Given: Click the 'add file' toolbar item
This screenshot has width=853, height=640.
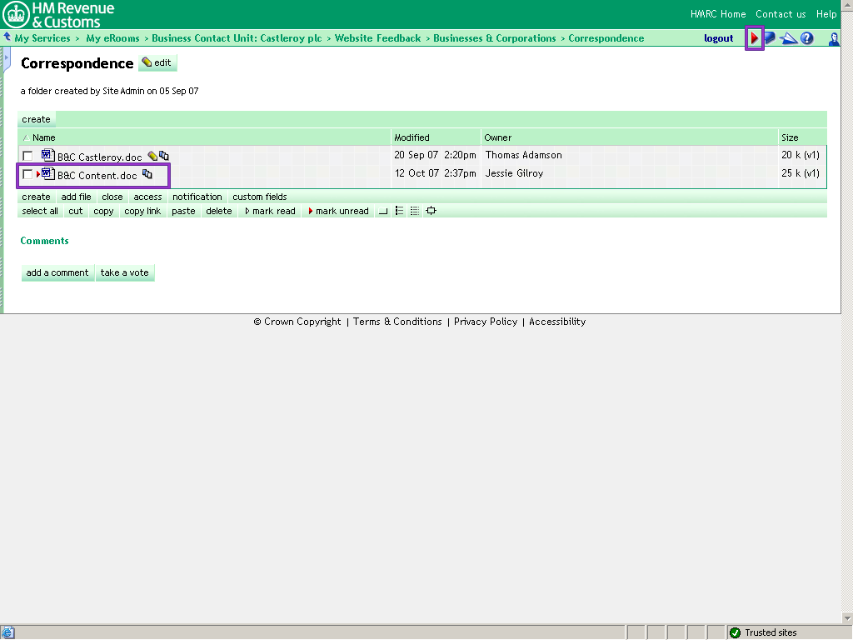Looking at the screenshot, I should 76,197.
